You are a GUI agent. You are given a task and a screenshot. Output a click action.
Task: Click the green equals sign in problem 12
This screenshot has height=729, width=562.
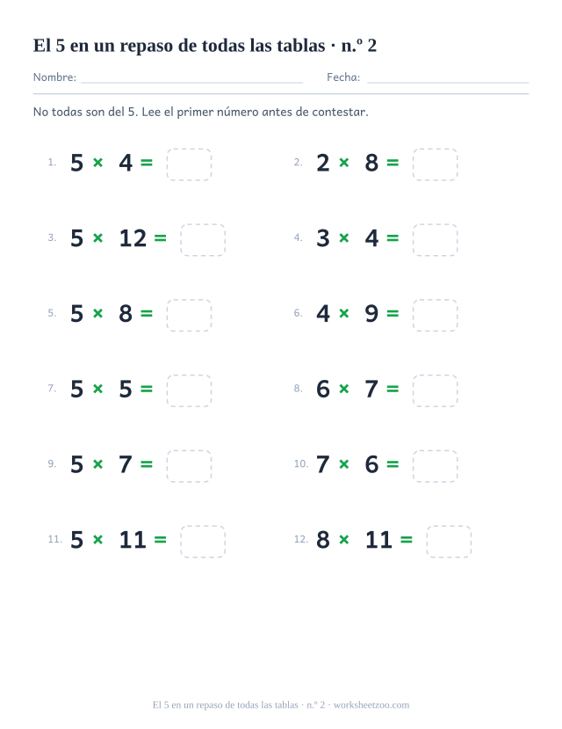(406, 539)
